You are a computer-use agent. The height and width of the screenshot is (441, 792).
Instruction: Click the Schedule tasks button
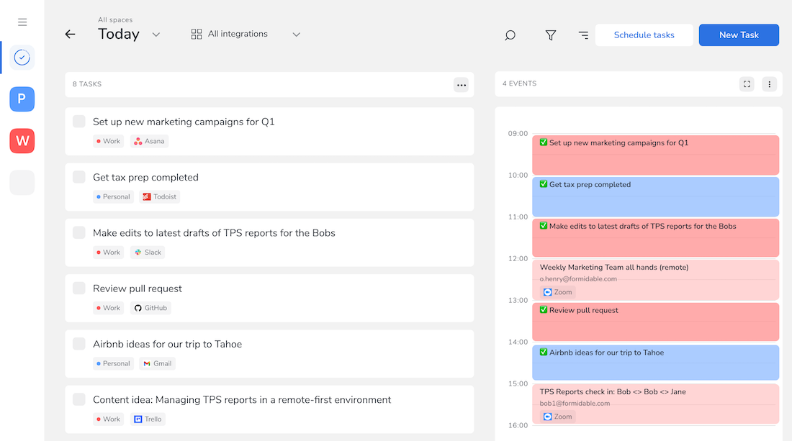pos(644,35)
